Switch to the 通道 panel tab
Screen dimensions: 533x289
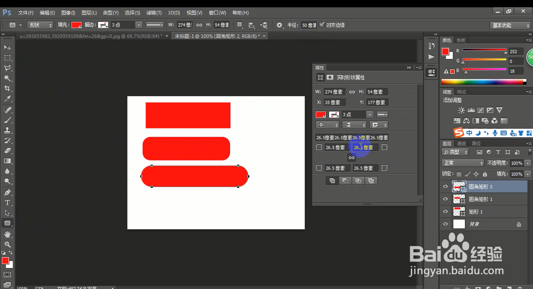tap(461, 144)
